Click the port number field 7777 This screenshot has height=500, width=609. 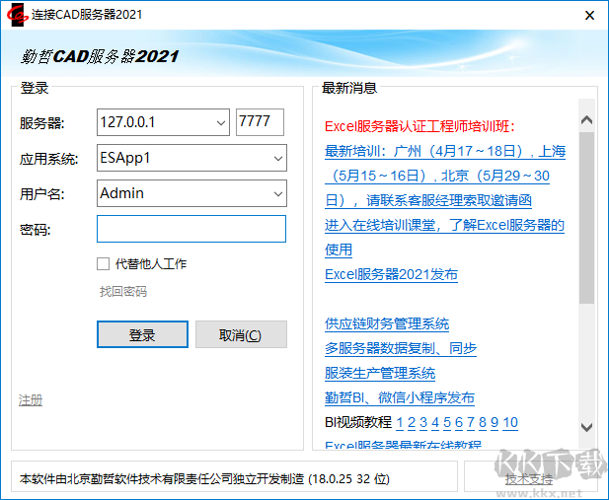click(260, 122)
